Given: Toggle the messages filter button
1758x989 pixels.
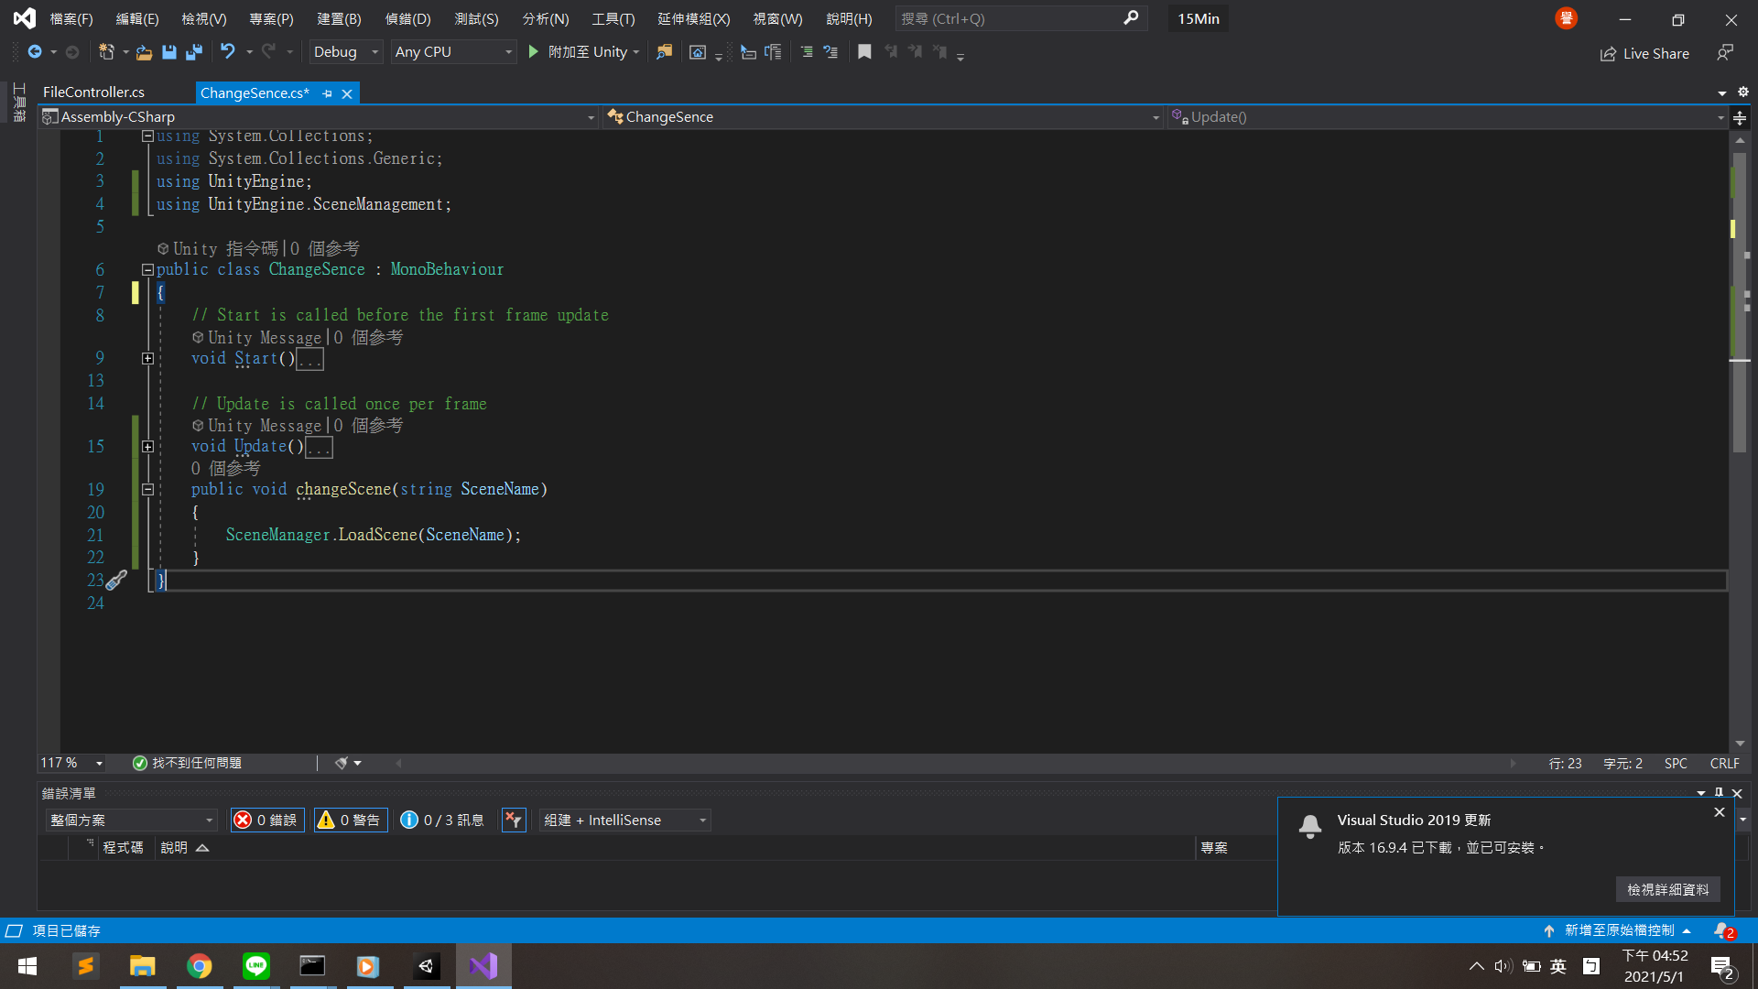Looking at the screenshot, I should (443, 821).
